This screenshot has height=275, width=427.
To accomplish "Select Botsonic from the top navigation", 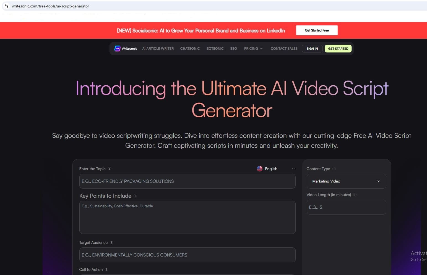I will [x=215, y=49].
